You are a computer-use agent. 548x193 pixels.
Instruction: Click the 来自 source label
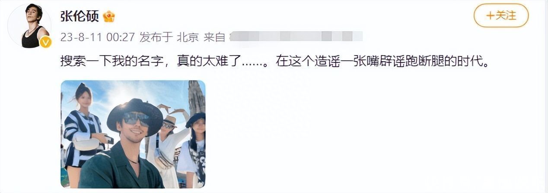(x=214, y=37)
